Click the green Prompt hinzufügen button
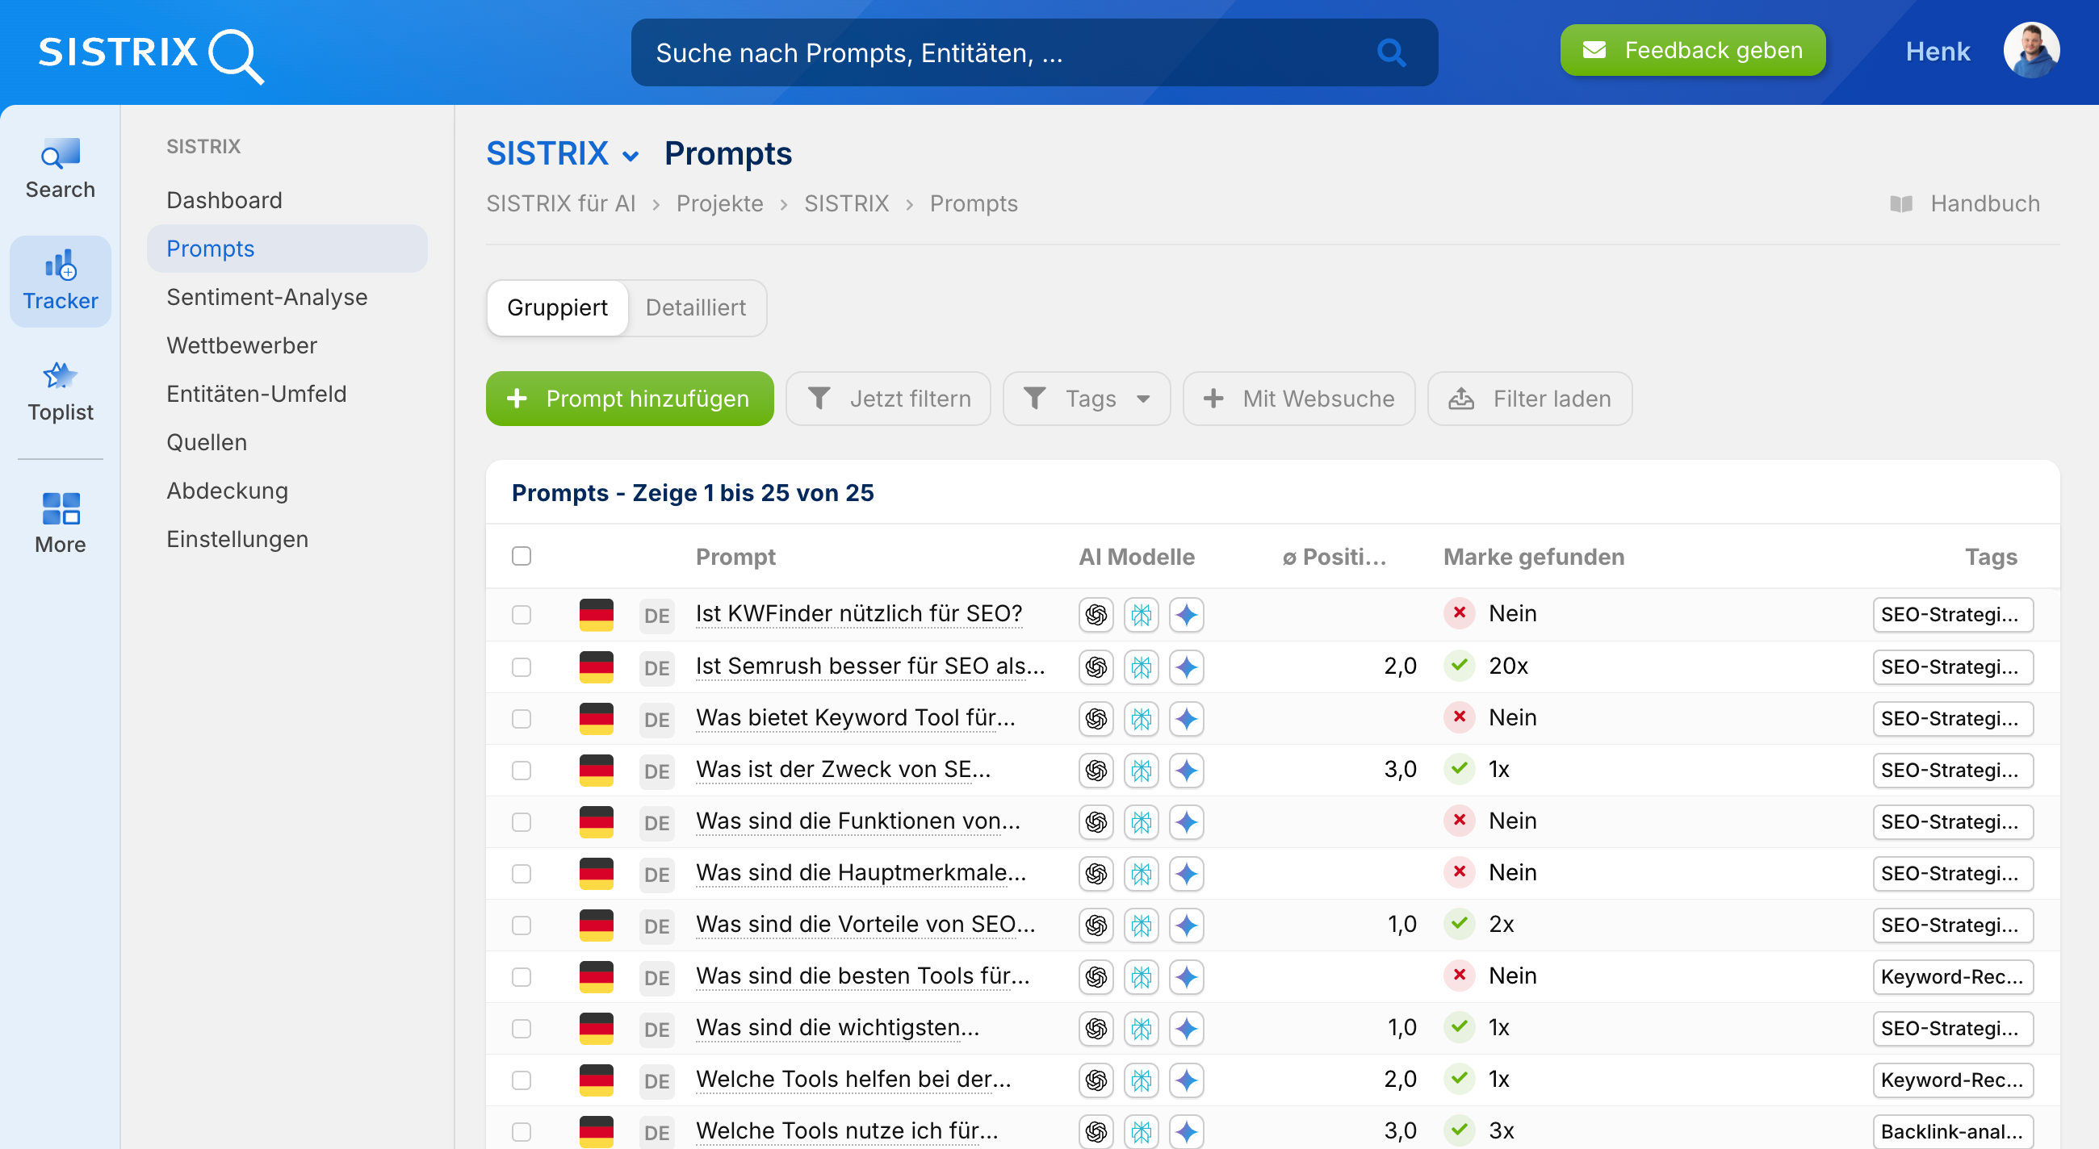This screenshot has height=1149, width=2099. [629, 399]
